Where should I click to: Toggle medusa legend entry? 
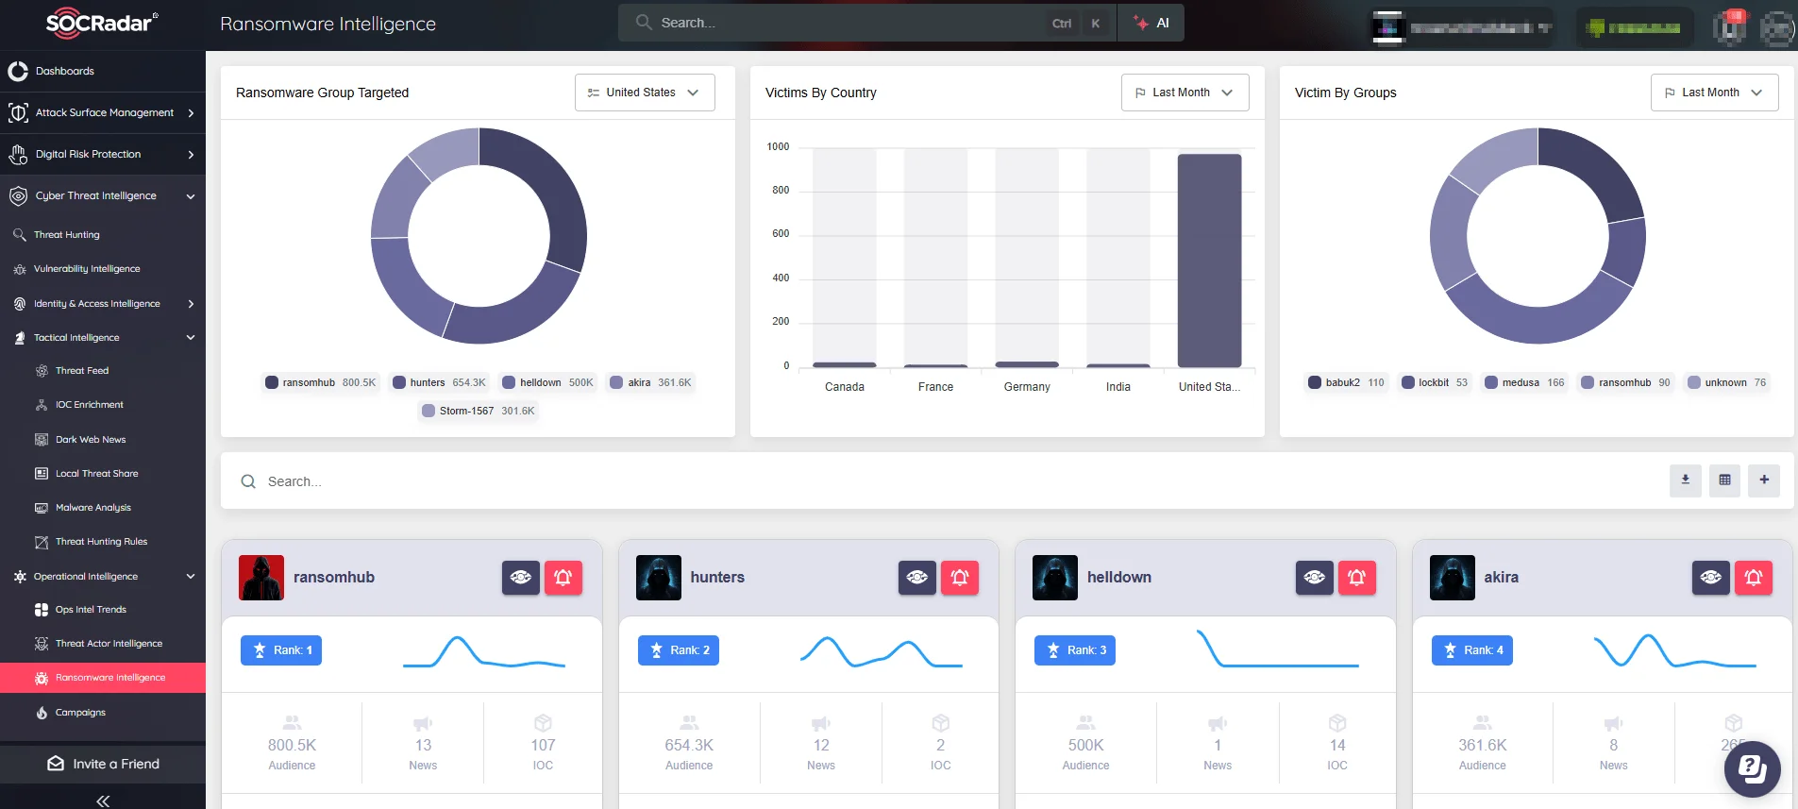tap(1524, 382)
